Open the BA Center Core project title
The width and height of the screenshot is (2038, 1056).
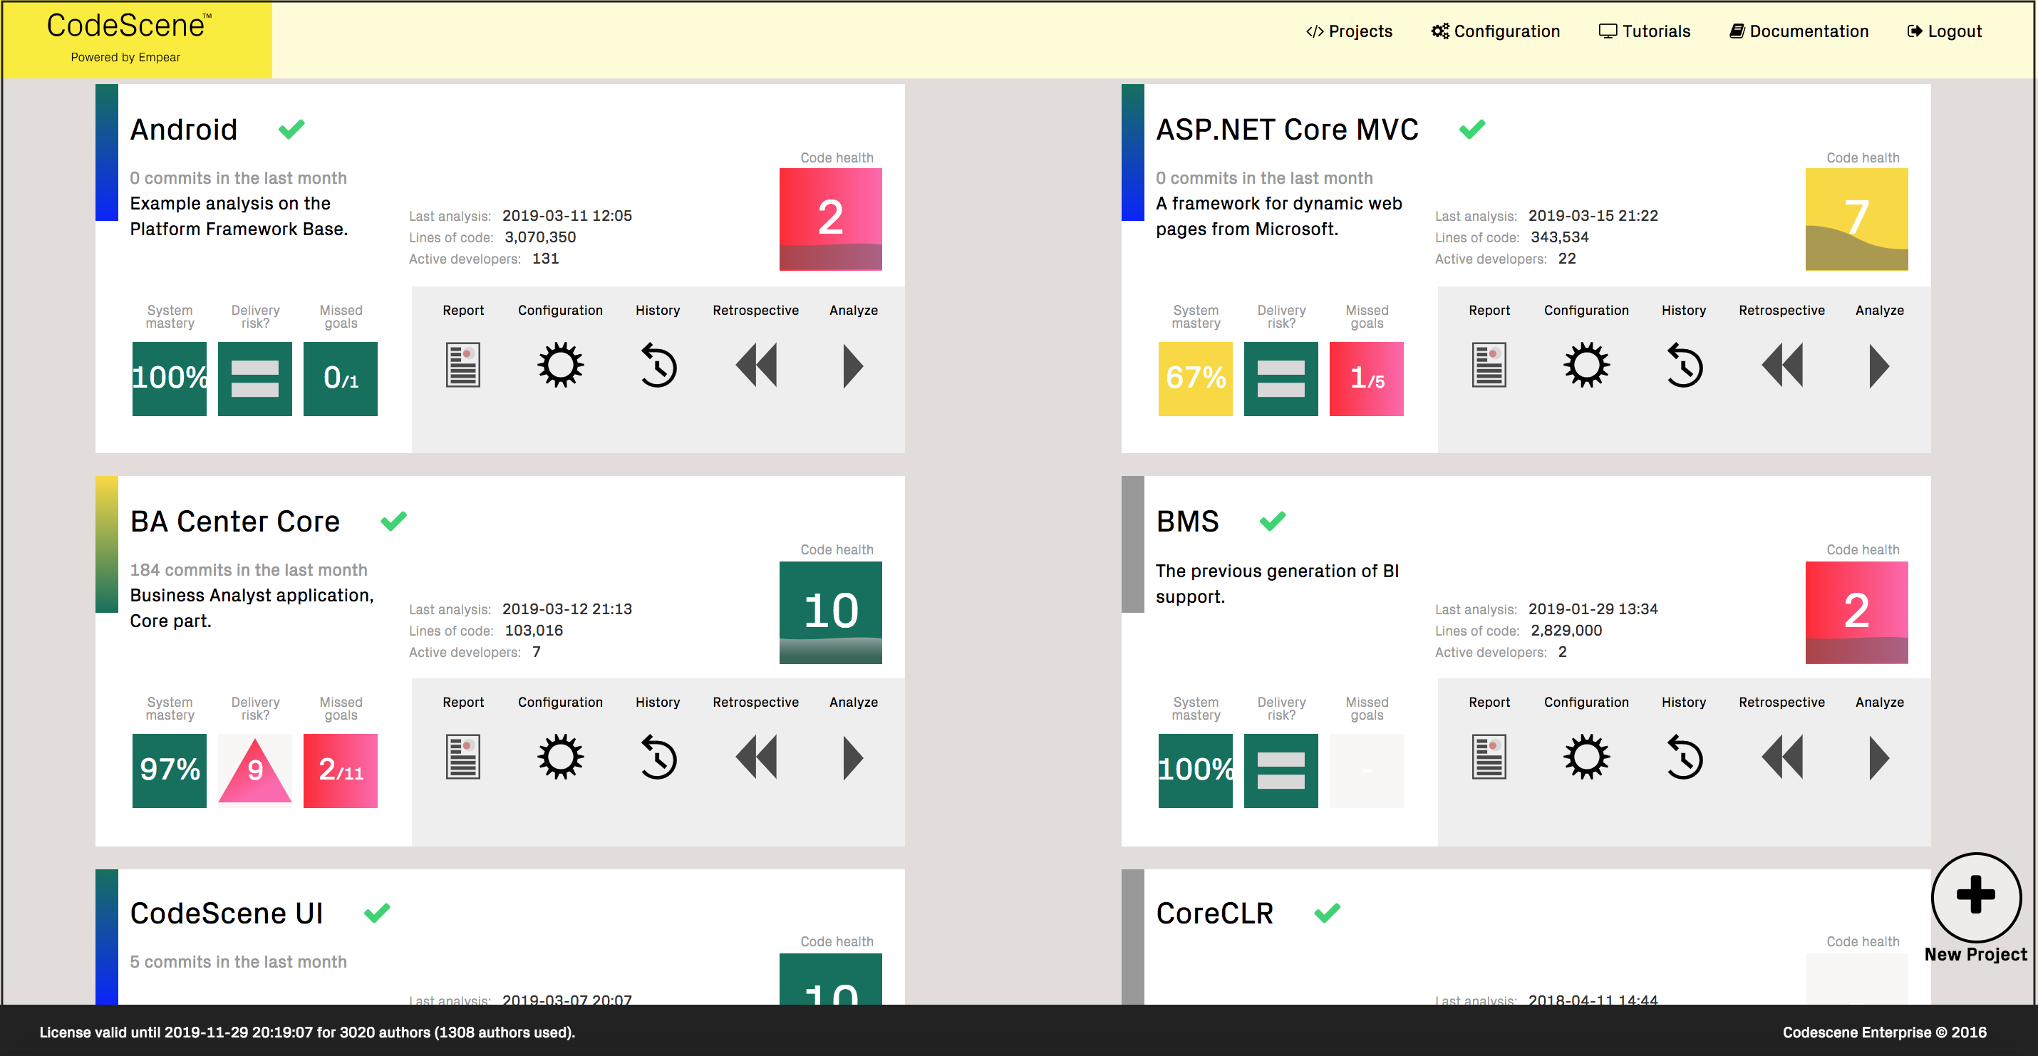tap(235, 522)
